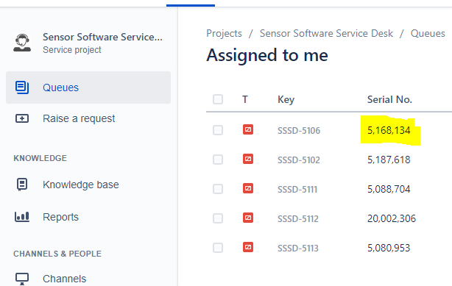Click the Knowledge base book icon
Screen dimensions: 452x286
(22, 185)
